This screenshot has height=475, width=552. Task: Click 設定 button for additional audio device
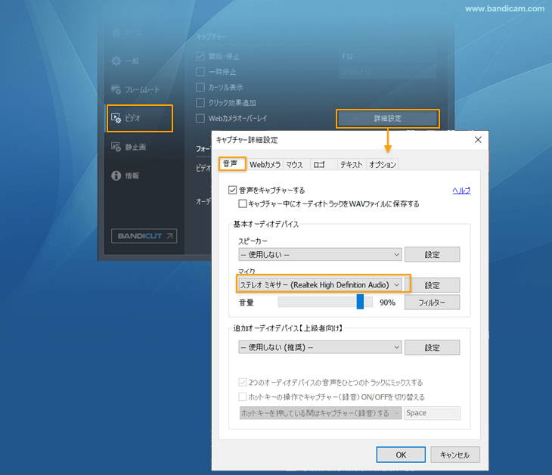tap(432, 347)
